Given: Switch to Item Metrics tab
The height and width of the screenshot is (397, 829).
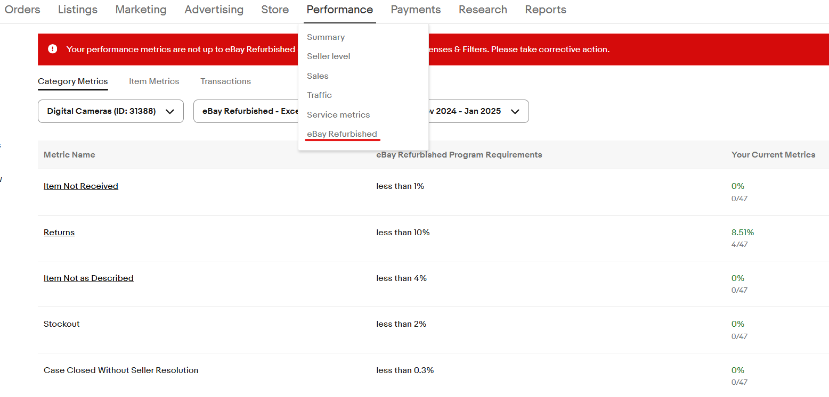Looking at the screenshot, I should click(154, 81).
